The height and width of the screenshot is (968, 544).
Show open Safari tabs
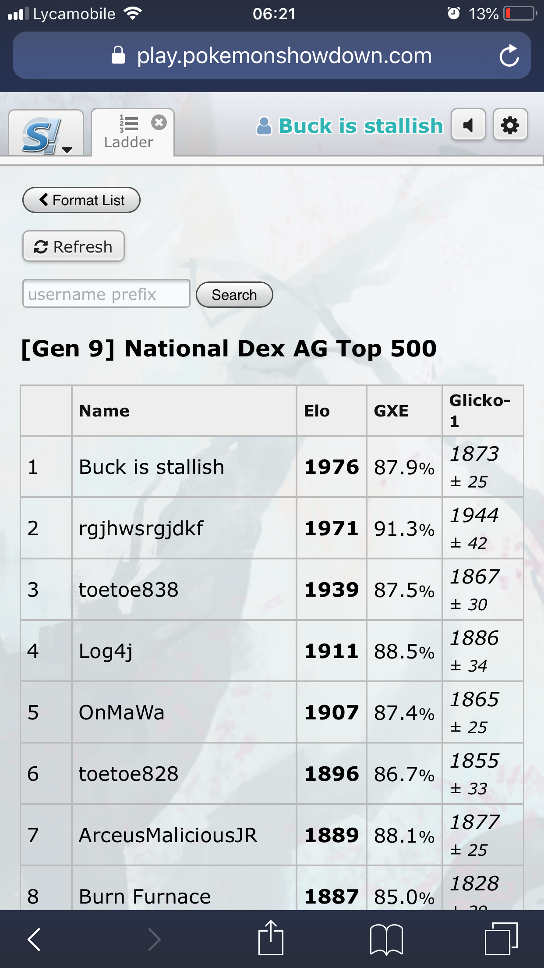501,938
